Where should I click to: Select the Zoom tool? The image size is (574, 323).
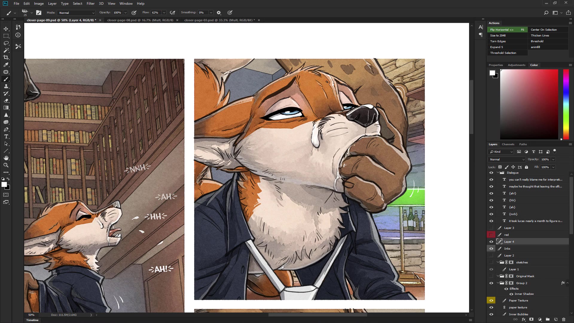click(6, 165)
